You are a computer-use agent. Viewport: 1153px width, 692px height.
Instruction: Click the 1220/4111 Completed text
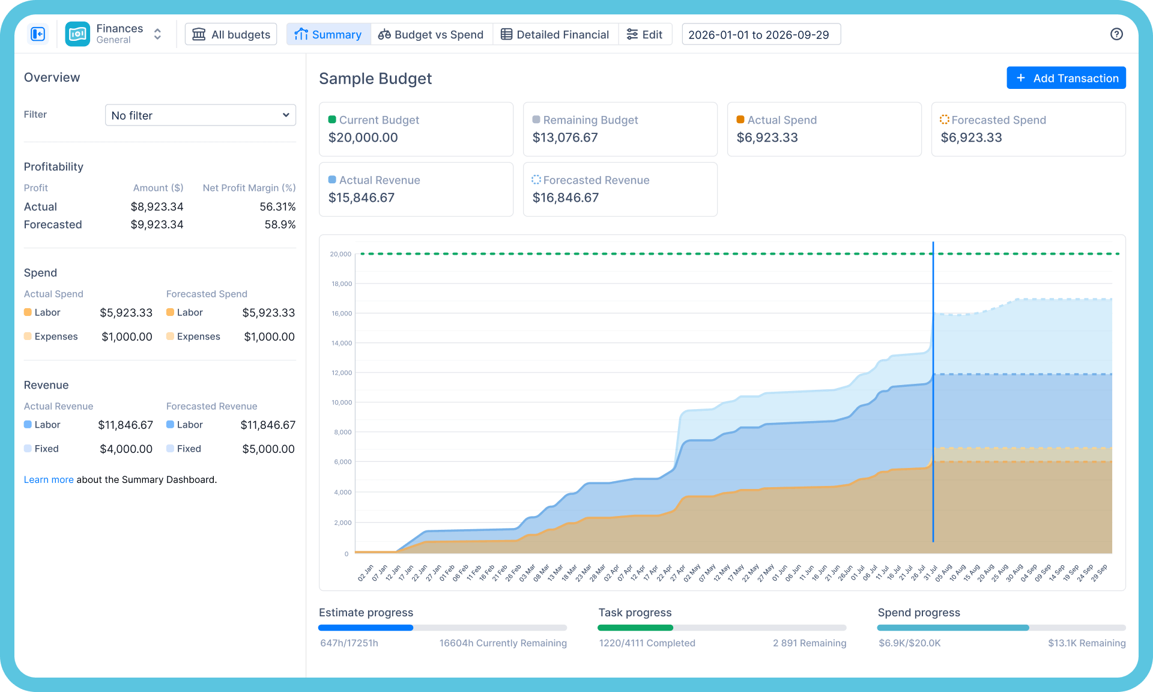647,643
